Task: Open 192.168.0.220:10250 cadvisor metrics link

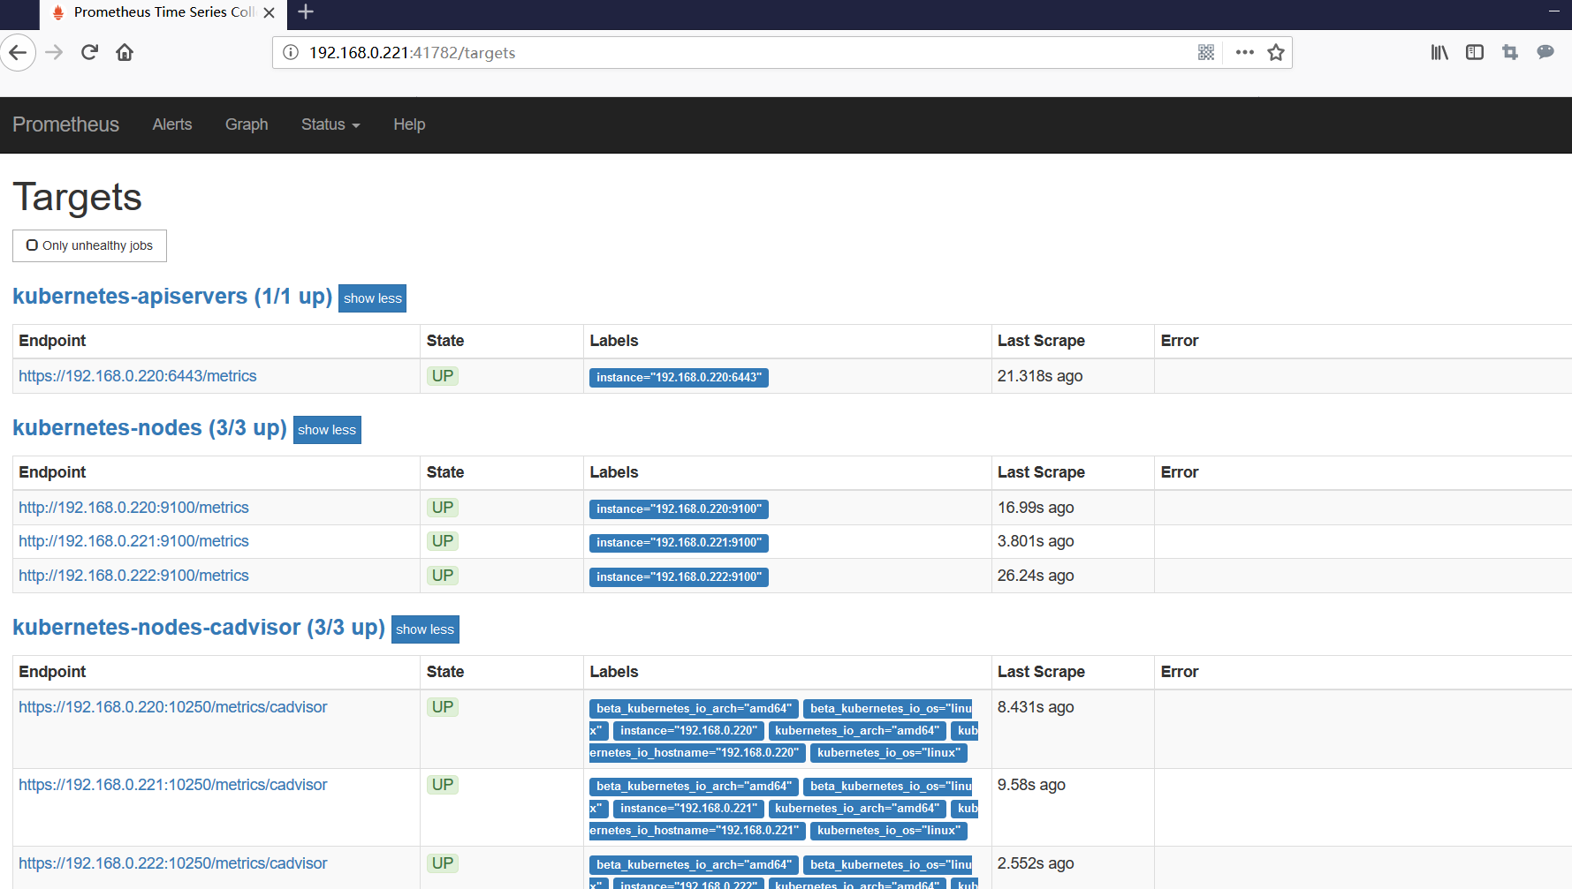Action: click(x=173, y=707)
